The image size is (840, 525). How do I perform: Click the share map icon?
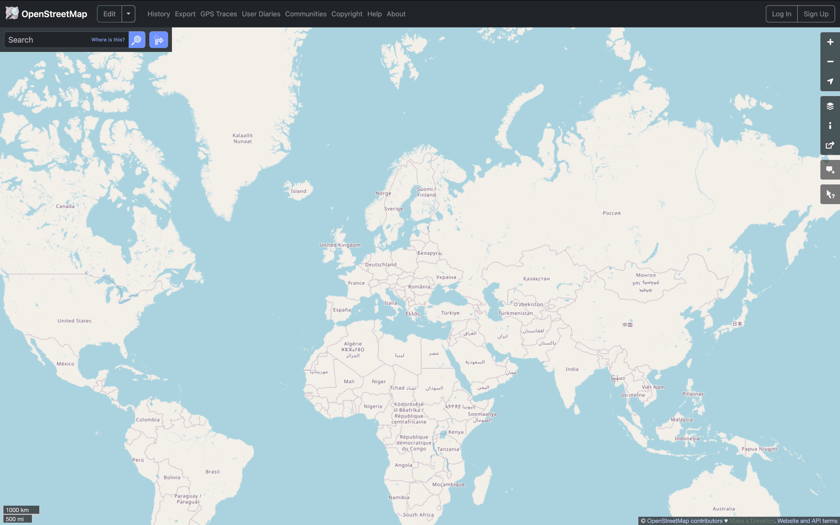coord(830,145)
